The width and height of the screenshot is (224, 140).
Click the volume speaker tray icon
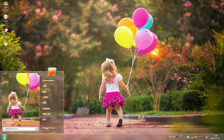click(203, 137)
